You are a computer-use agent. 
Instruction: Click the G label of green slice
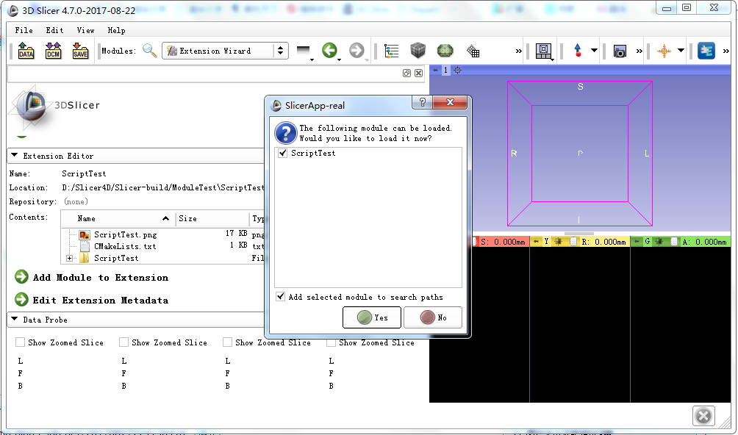648,241
